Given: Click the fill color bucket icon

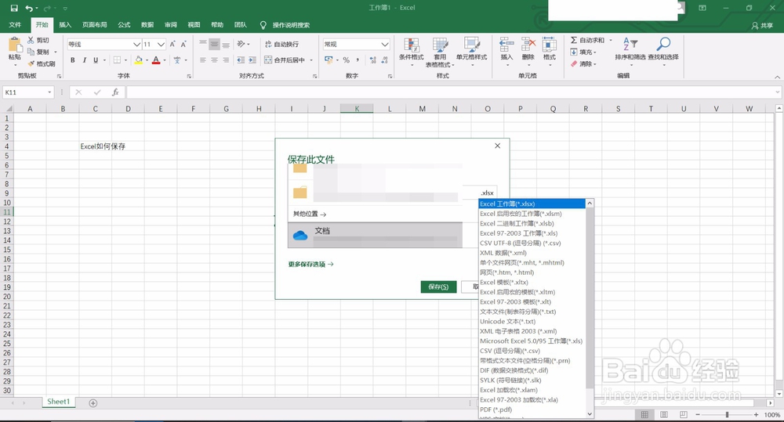Looking at the screenshot, I should pos(139,60).
